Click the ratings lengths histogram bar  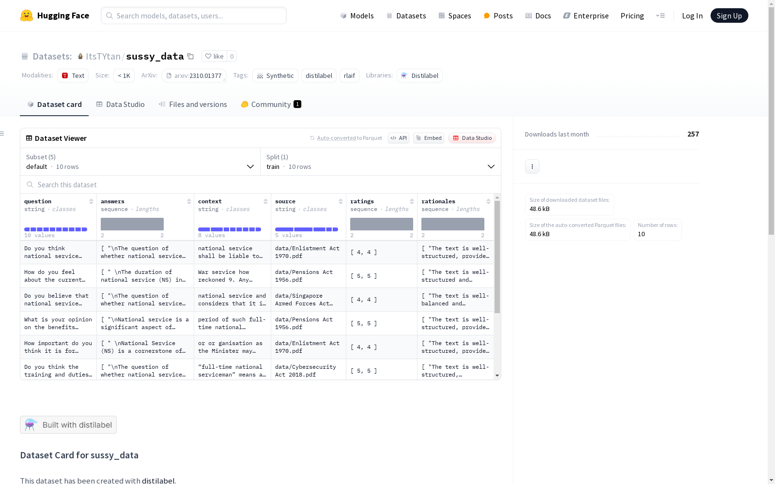(x=382, y=224)
